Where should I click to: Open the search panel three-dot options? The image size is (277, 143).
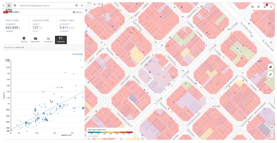82,5
